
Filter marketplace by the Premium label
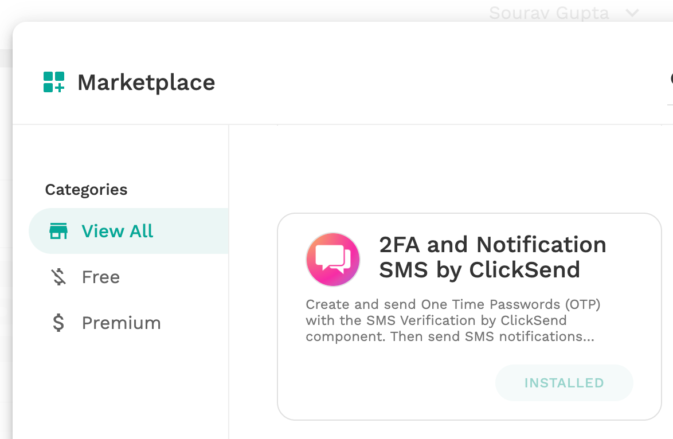click(x=122, y=323)
